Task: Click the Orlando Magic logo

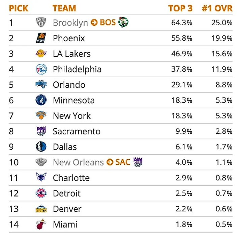Action: 41,85
